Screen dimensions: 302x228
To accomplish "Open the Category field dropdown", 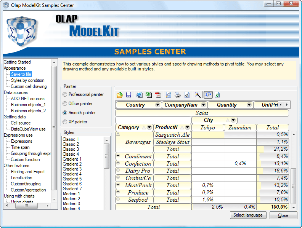I will 149,127.
